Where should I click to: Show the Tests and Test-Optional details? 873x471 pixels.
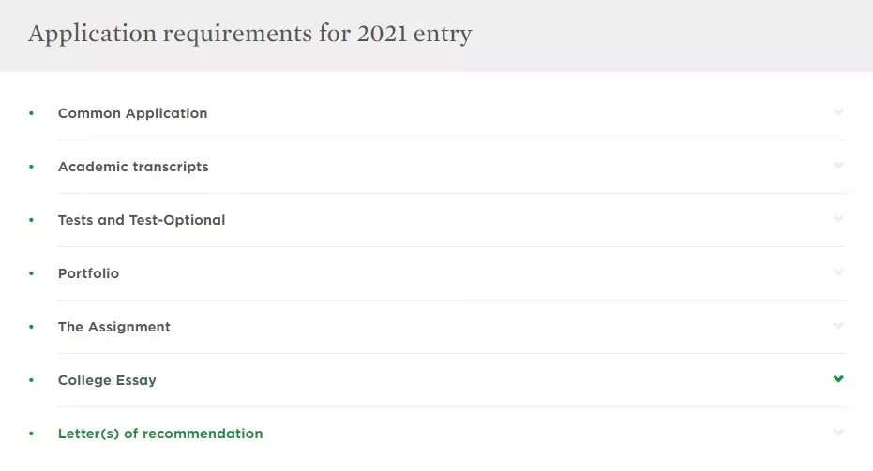[x=142, y=220]
